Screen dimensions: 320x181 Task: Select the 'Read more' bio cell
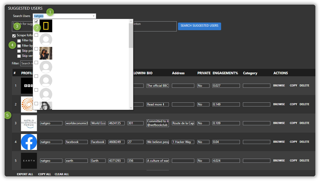point(158,104)
